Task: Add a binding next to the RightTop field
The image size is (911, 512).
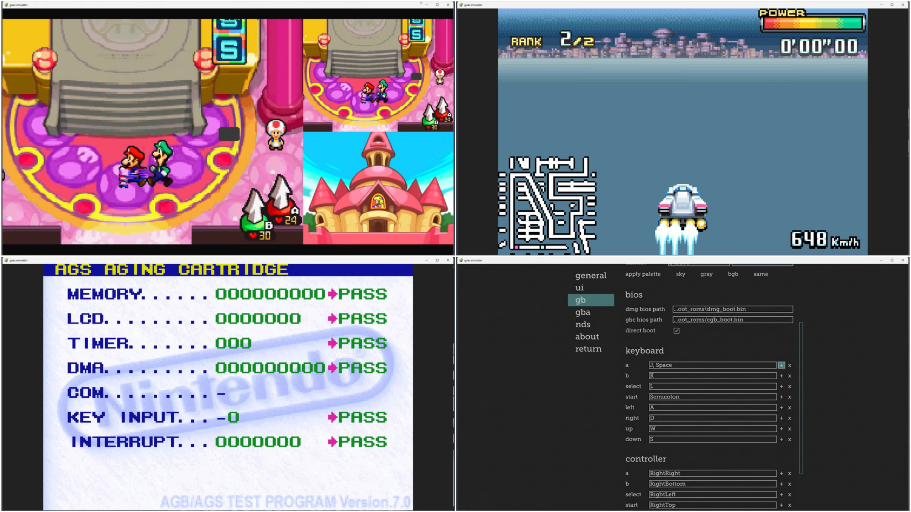Action: point(781,505)
